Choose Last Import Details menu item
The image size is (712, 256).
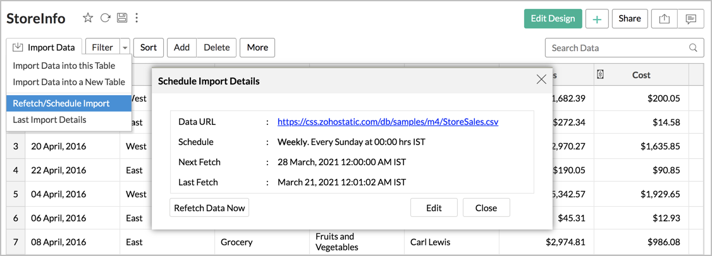[49, 120]
